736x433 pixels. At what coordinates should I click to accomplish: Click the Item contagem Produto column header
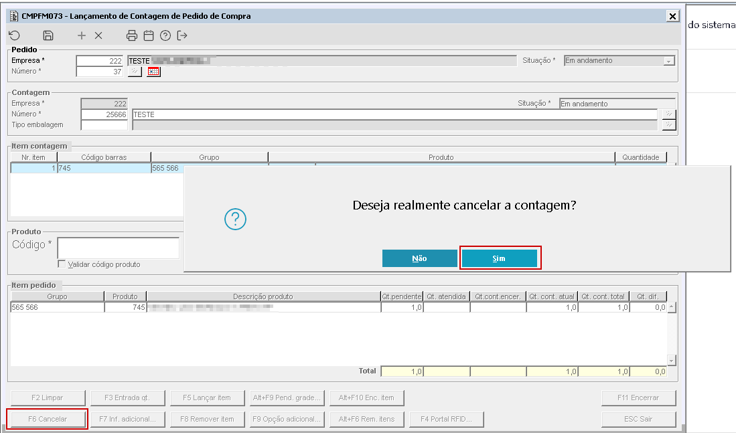click(442, 157)
